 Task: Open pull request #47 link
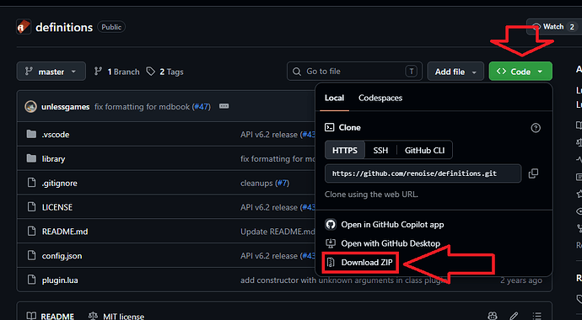(202, 107)
